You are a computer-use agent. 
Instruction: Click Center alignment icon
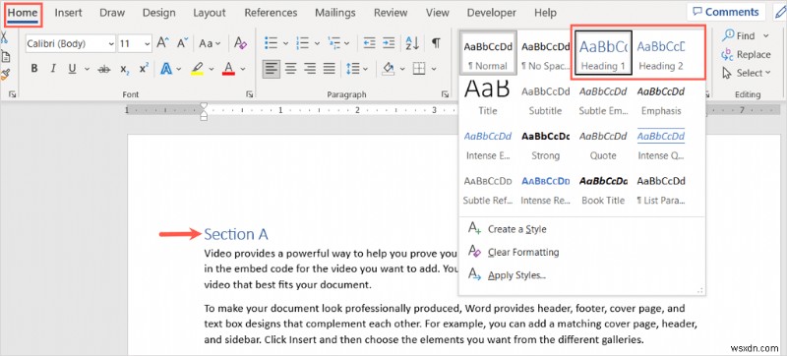pos(290,69)
